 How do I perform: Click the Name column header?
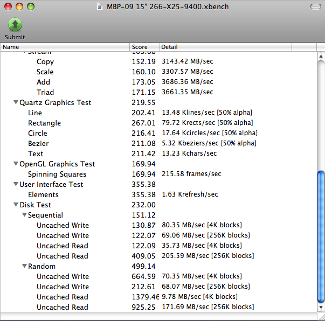(65, 47)
